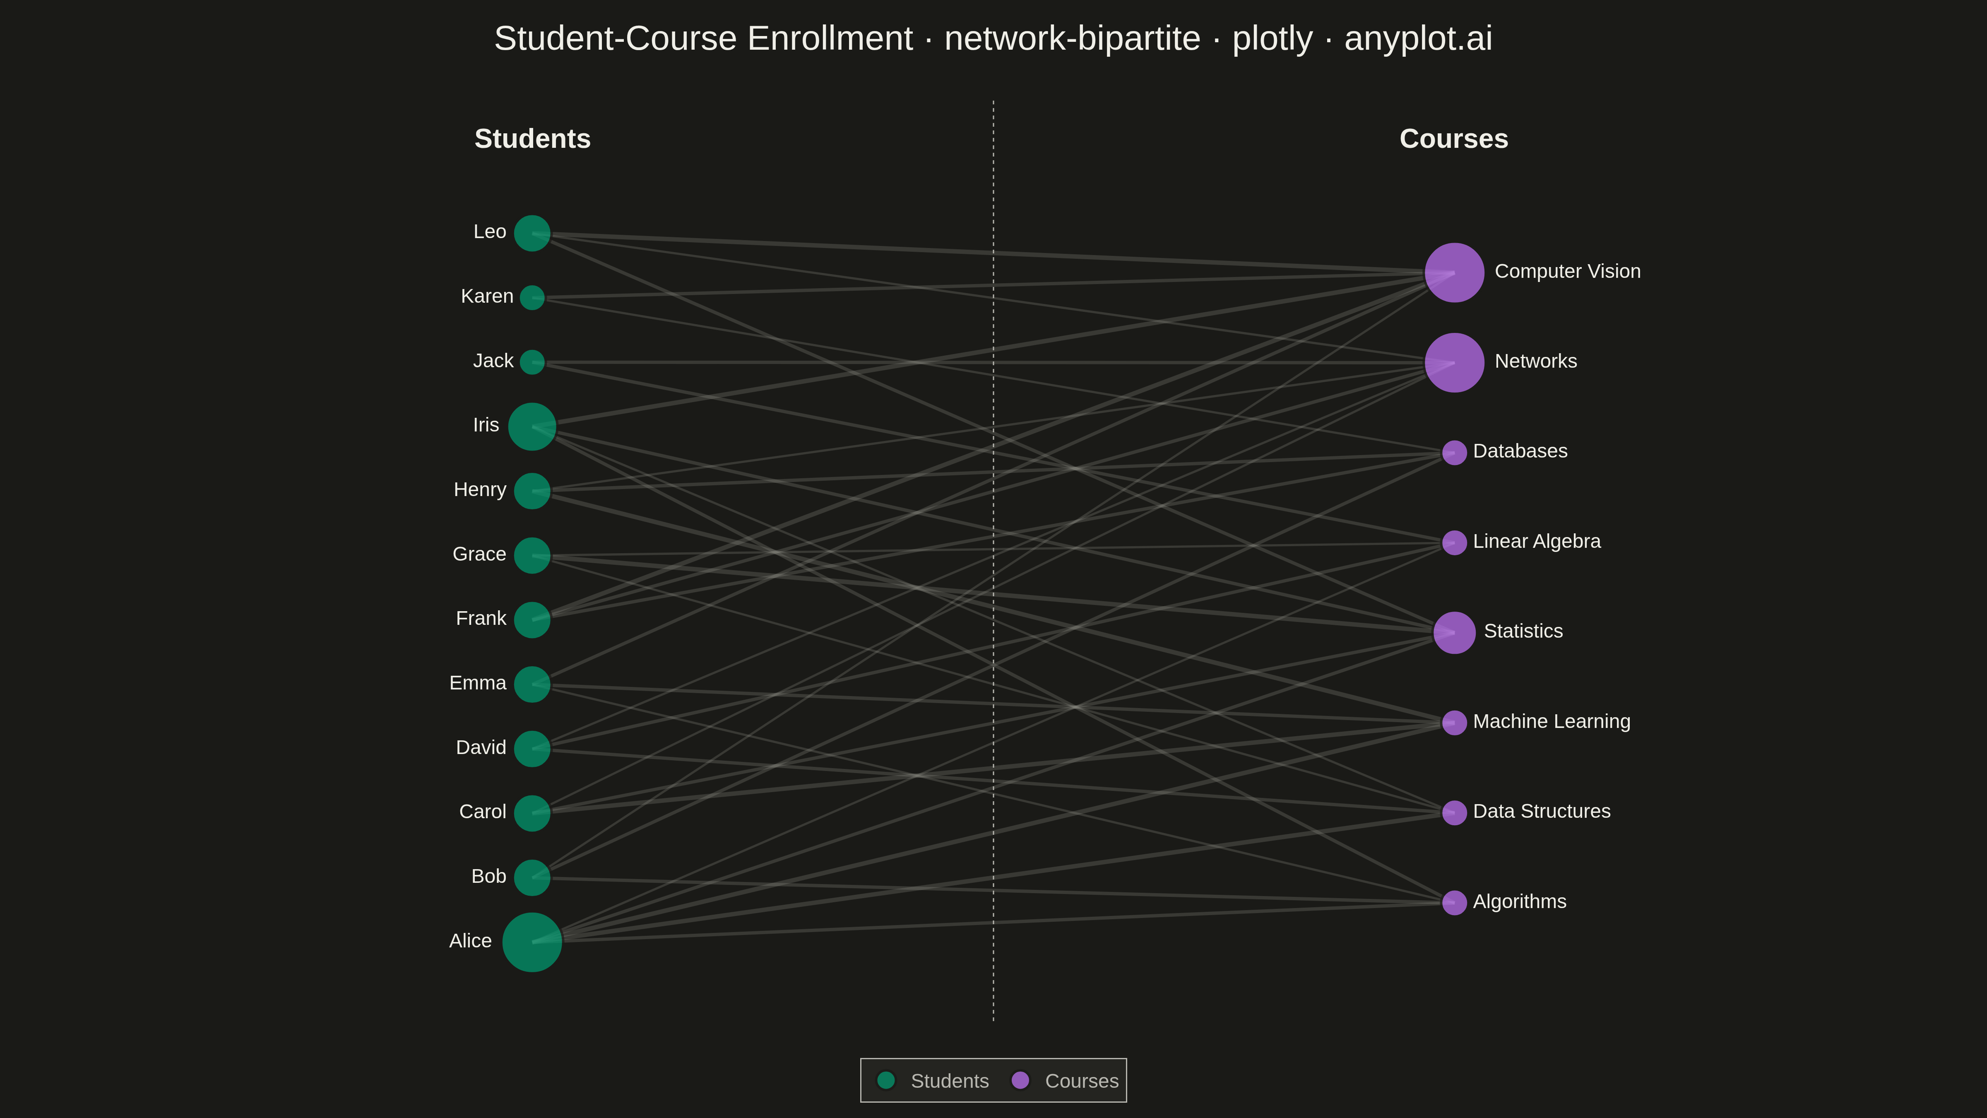Viewport: 1987px width, 1118px height.
Task: Click the Karen student node
Action: [532, 297]
